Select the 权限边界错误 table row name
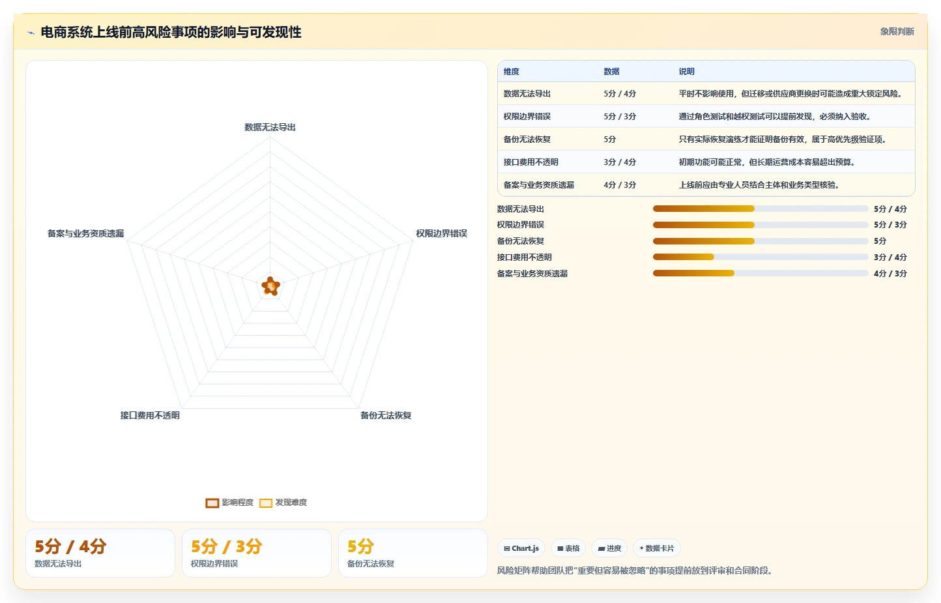Viewport: 941px width, 603px height. 527,117
